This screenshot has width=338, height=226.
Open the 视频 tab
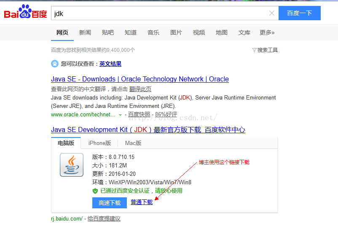click(199, 32)
